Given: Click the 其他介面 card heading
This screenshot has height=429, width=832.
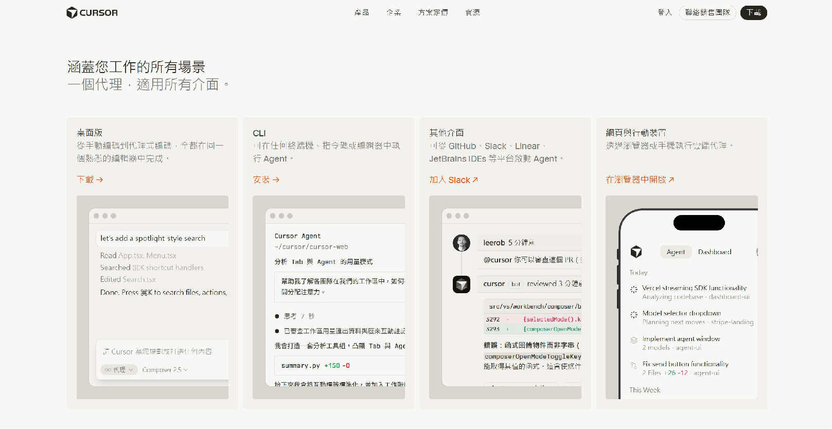Looking at the screenshot, I should click(x=447, y=133).
